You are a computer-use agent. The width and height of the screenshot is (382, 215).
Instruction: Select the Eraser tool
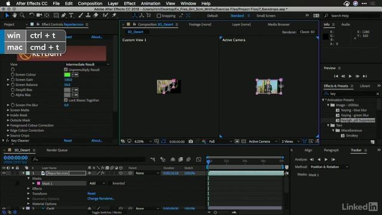pos(95,16)
